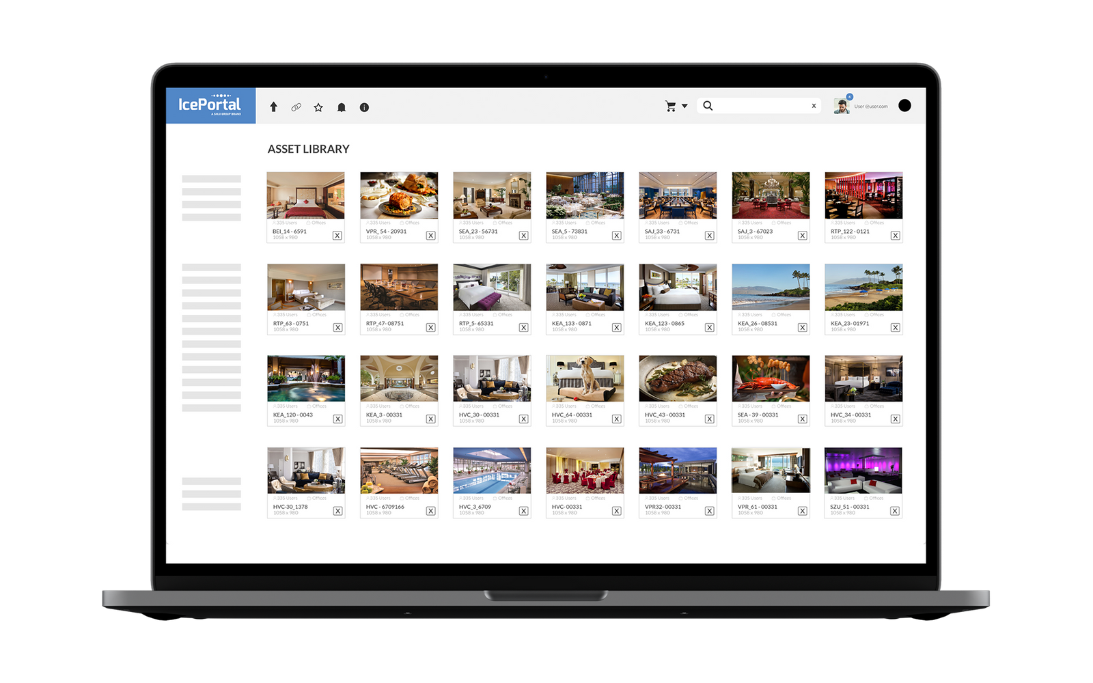Image resolution: width=1093 pixels, height=683 pixels.
Task: Click the black circle icon at top right
Action: [x=905, y=106]
